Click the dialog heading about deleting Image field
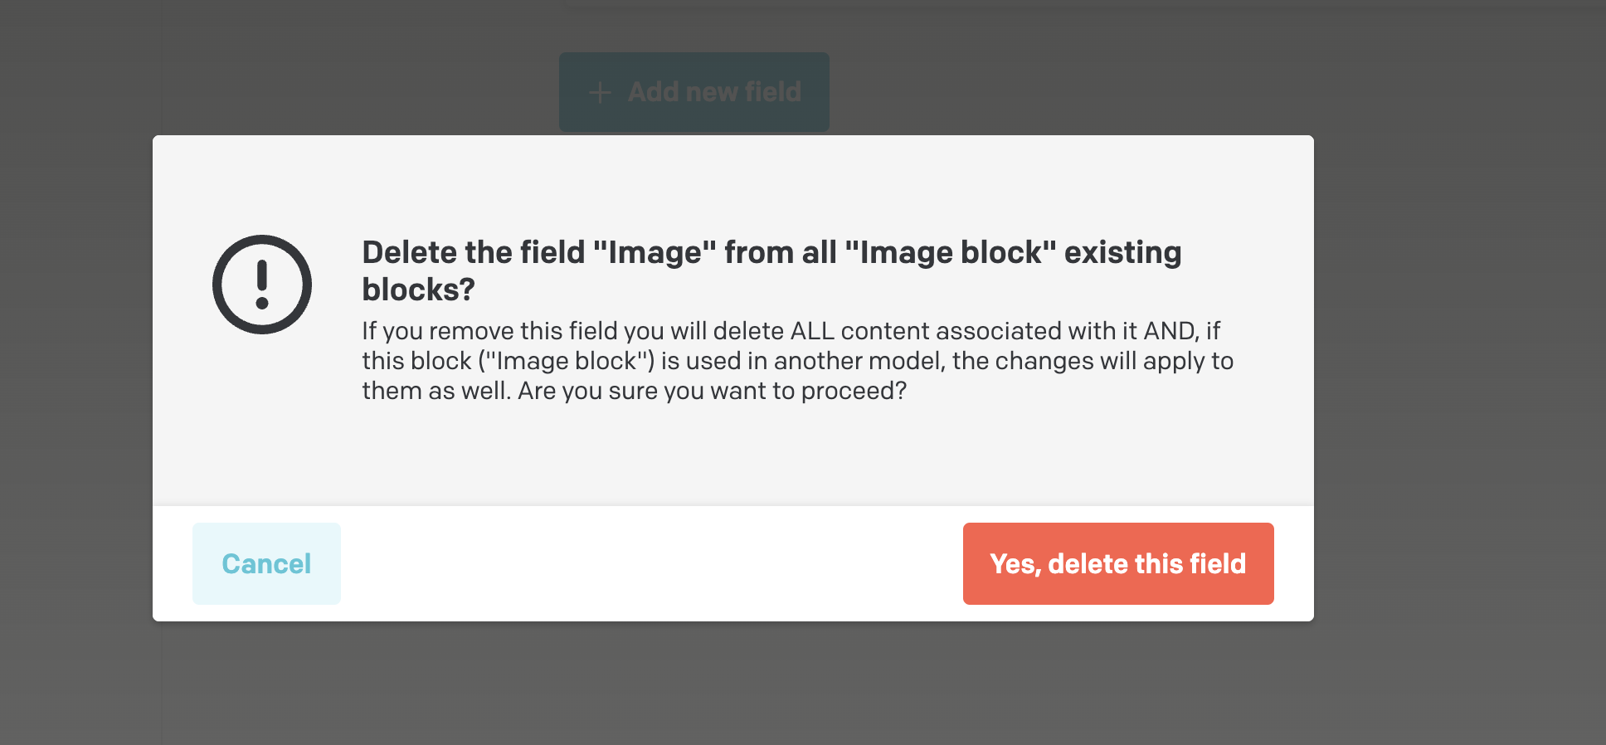Screen dimensions: 1606x745 [x=771, y=270]
